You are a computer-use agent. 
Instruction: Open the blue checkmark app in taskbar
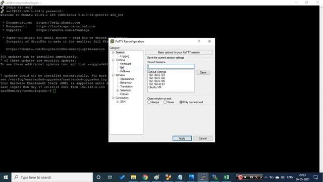pos(122,177)
